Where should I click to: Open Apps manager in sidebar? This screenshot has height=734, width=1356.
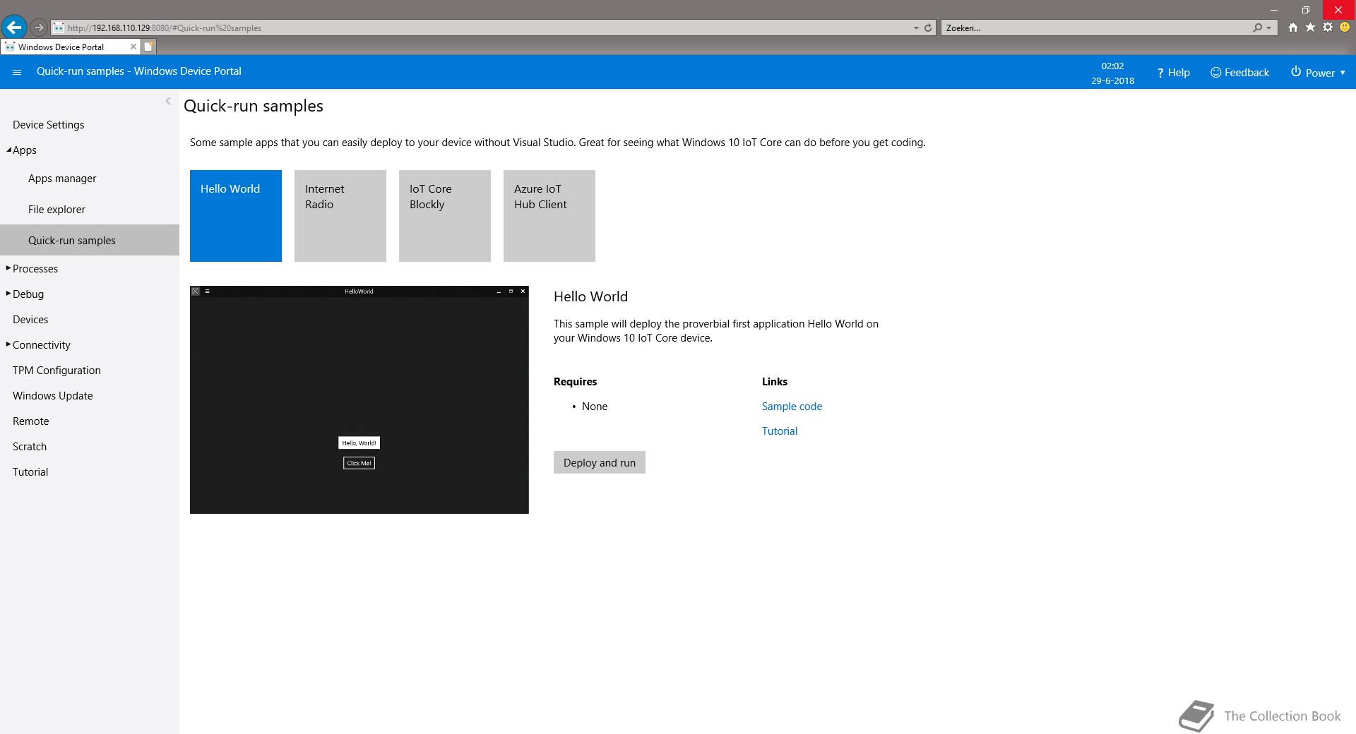click(62, 179)
